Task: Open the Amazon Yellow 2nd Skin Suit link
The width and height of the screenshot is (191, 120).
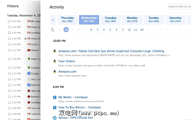Action: pyautogui.click(x=111, y=51)
